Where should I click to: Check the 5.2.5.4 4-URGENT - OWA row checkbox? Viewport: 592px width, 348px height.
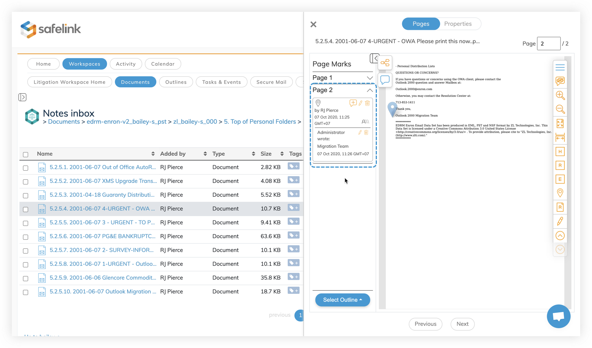26,209
